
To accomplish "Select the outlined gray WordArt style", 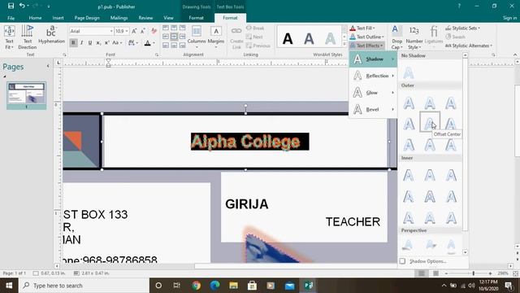I will coord(330,39).
